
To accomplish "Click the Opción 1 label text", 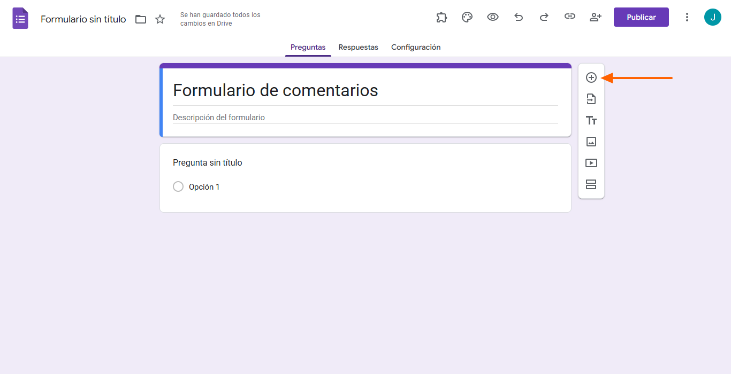I will coord(204,187).
